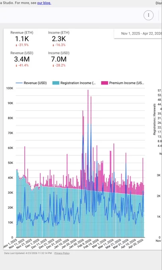Select the Income (ETH) 2.3K scorecard
Image resolution: width=162 pixels, height=270 pixels.
pyautogui.click(x=59, y=39)
